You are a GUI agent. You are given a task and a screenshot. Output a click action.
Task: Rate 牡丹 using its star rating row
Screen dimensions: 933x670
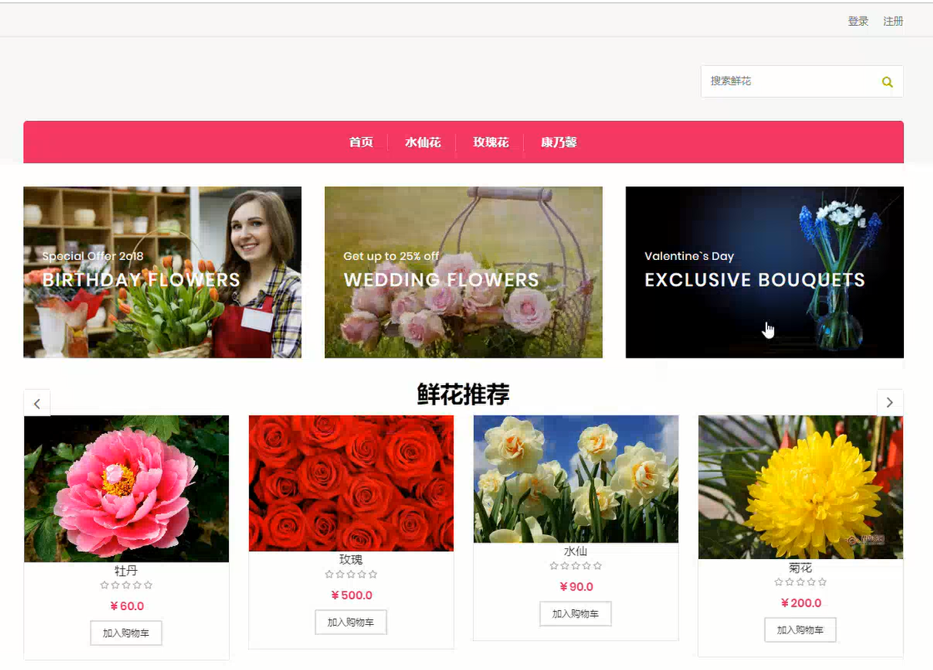click(126, 585)
